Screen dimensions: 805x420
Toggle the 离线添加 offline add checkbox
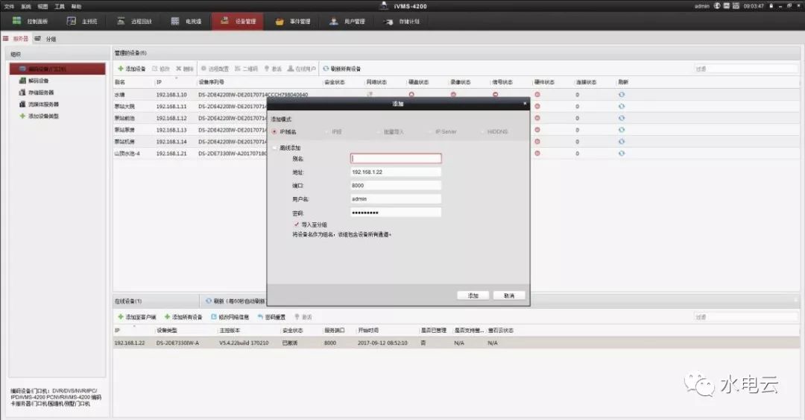tap(274, 148)
